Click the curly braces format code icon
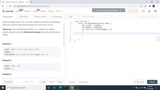The height and width of the screenshot is (90, 160). pos(143,17)
